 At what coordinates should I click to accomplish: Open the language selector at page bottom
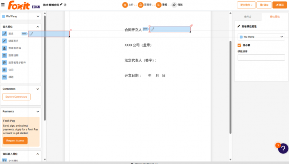tap(144, 163)
